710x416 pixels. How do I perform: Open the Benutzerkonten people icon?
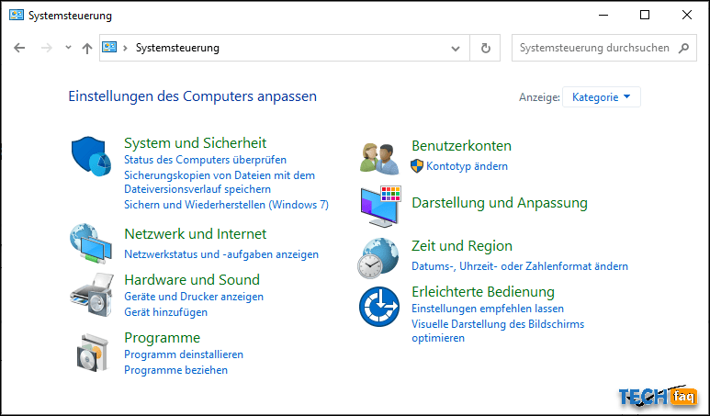(379, 158)
